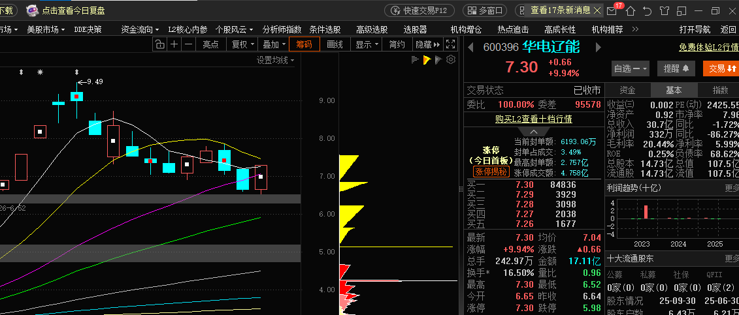
Task: Click 更多 next to 十大流通股东
Action: [x=732, y=258]
